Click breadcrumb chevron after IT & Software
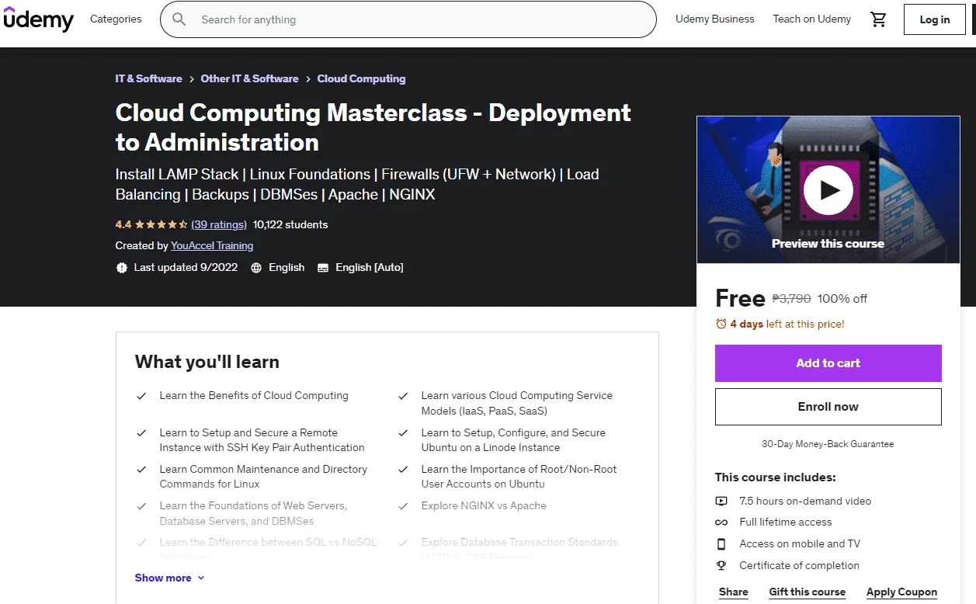This screenshot has width=976, height=604. [x=192, y=79]
